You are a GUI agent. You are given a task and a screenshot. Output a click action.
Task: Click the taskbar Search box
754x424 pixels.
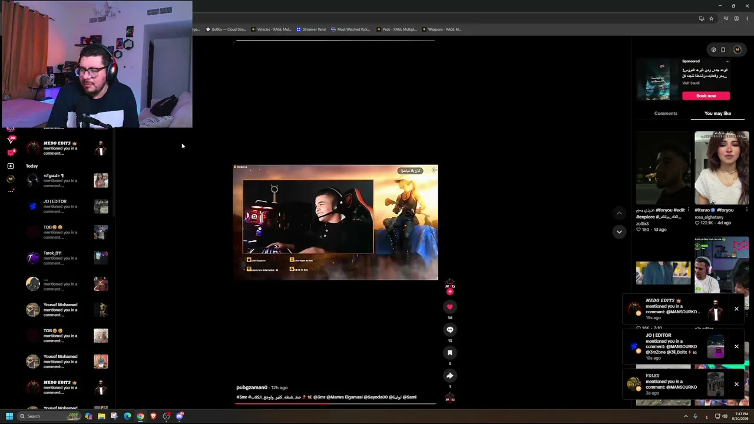click(x=50, y=416)
